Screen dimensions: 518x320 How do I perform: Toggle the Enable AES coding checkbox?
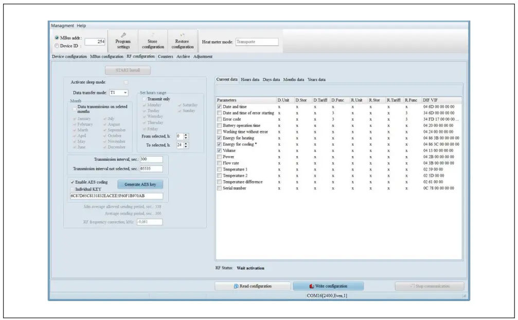(x=73, y=182)
